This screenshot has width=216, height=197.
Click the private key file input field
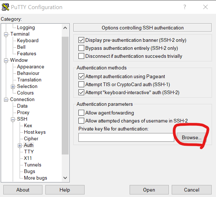126,137
